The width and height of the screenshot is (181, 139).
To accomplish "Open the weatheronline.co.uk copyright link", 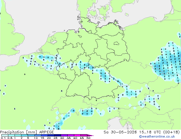I will 157,136.
